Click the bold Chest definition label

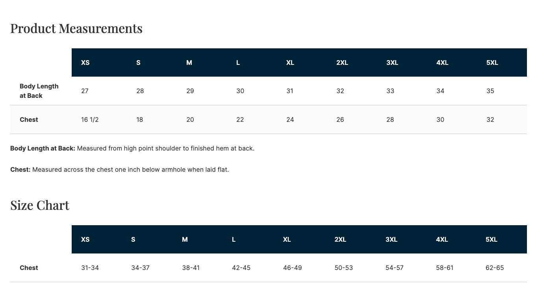tap(20, 169)
